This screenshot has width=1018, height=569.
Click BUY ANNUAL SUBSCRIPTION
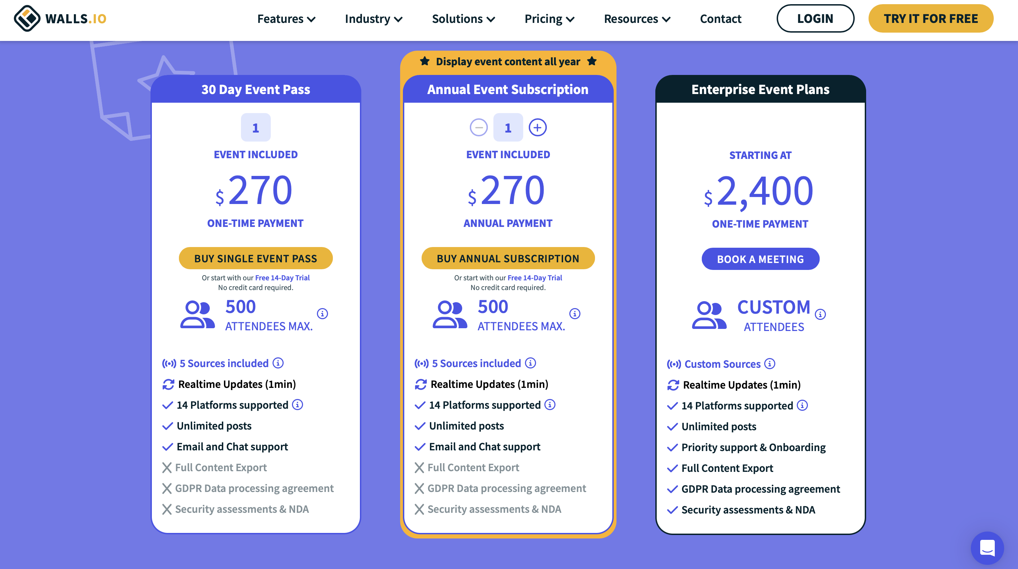508,258
